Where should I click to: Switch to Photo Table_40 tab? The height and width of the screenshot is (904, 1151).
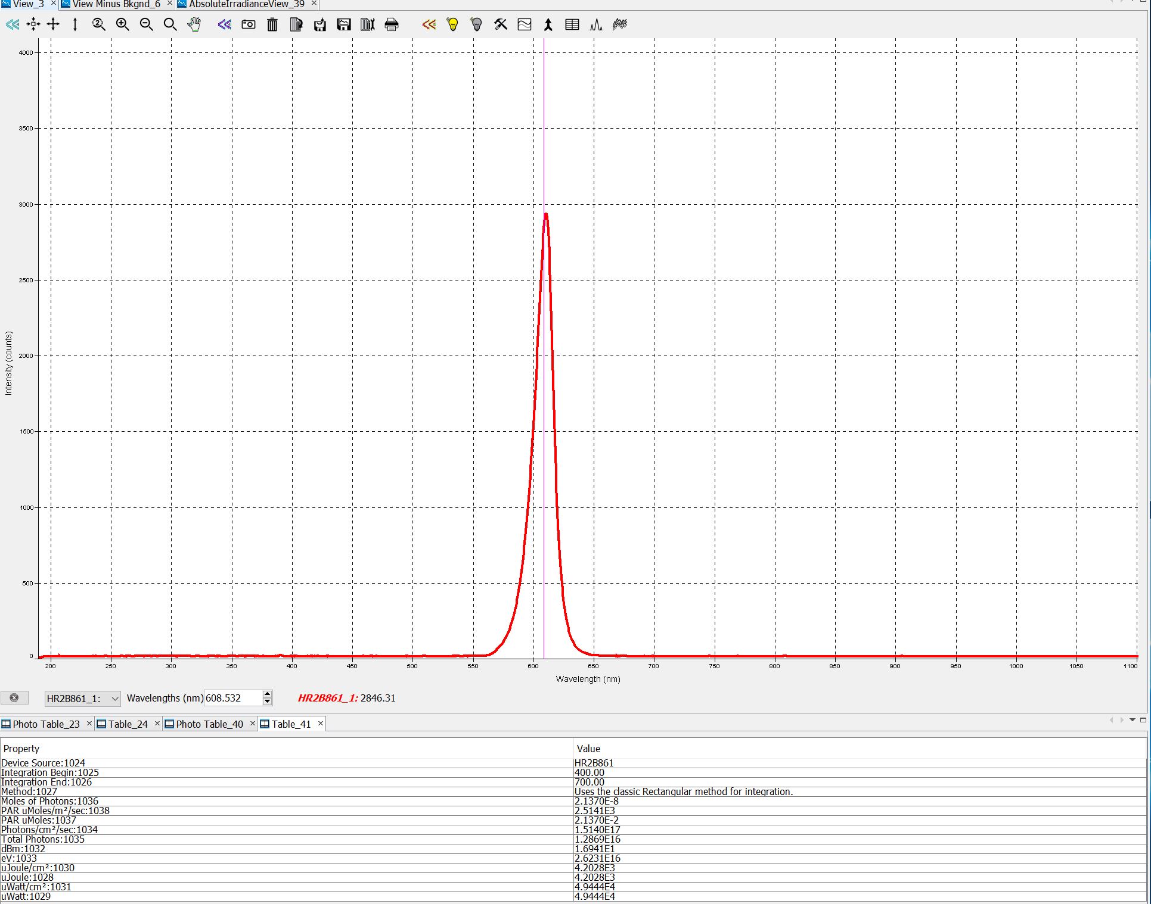click(209, 724)
